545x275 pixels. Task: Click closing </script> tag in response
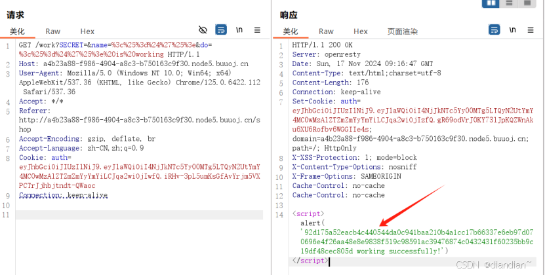point(310,261)
